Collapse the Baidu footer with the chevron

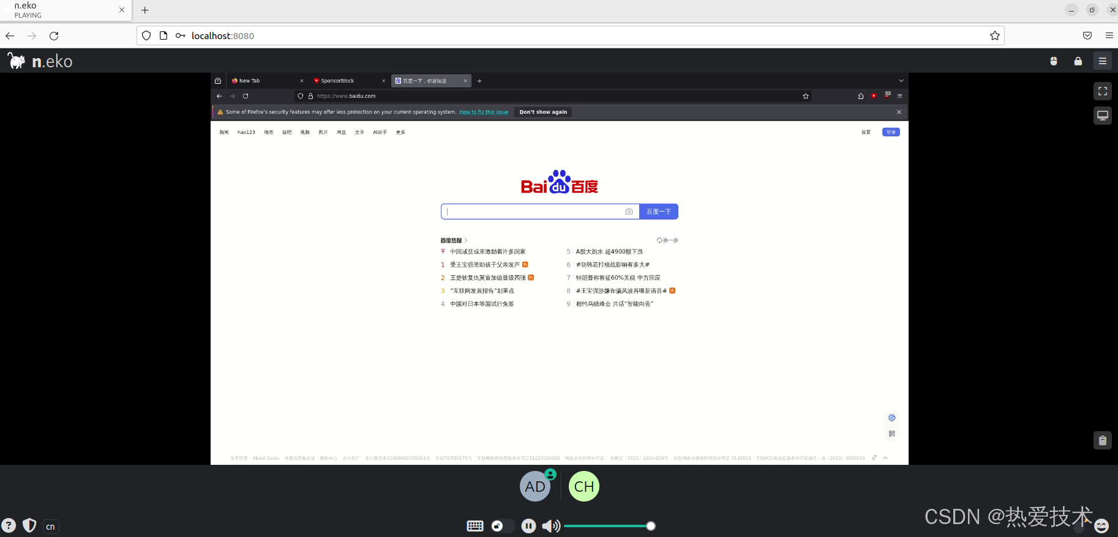(x=885, y=458)
